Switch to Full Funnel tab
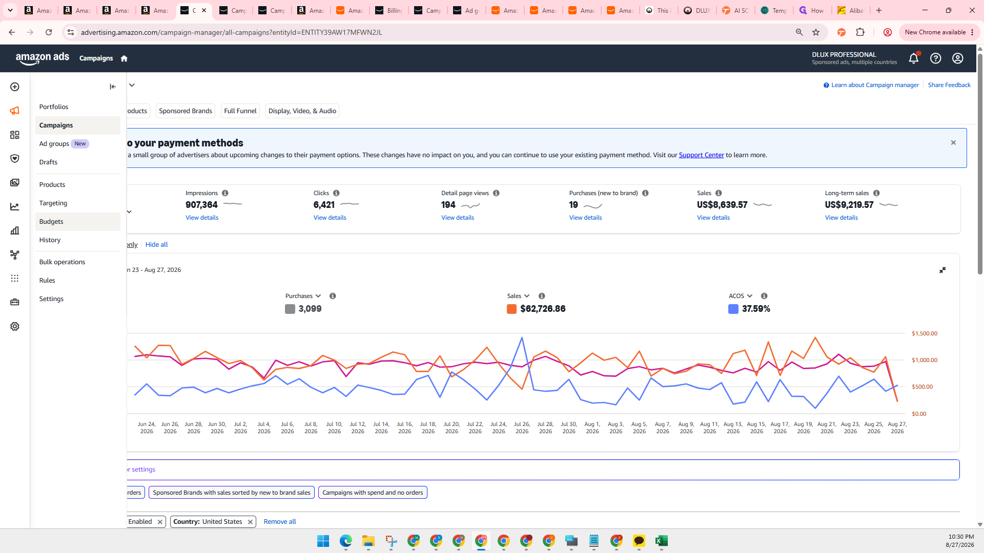This screenshot has height=553, width=984. click(x=240, y=111)
